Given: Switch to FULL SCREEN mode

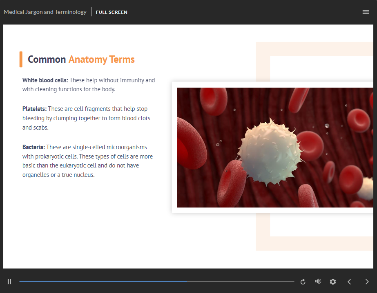Looking at the screenshot, I should pos(112,12).
